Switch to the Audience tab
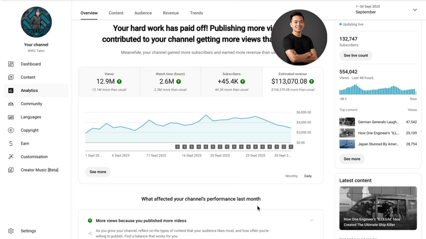 (143, 13)
